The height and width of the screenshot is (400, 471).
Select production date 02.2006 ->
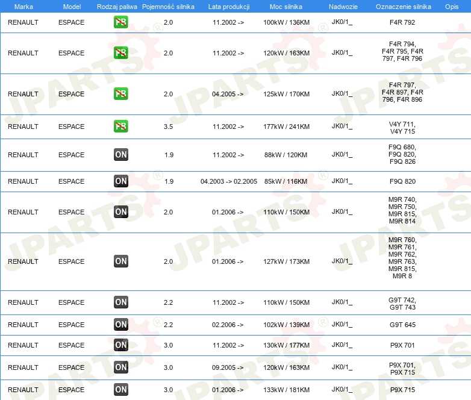pos(228,325)
